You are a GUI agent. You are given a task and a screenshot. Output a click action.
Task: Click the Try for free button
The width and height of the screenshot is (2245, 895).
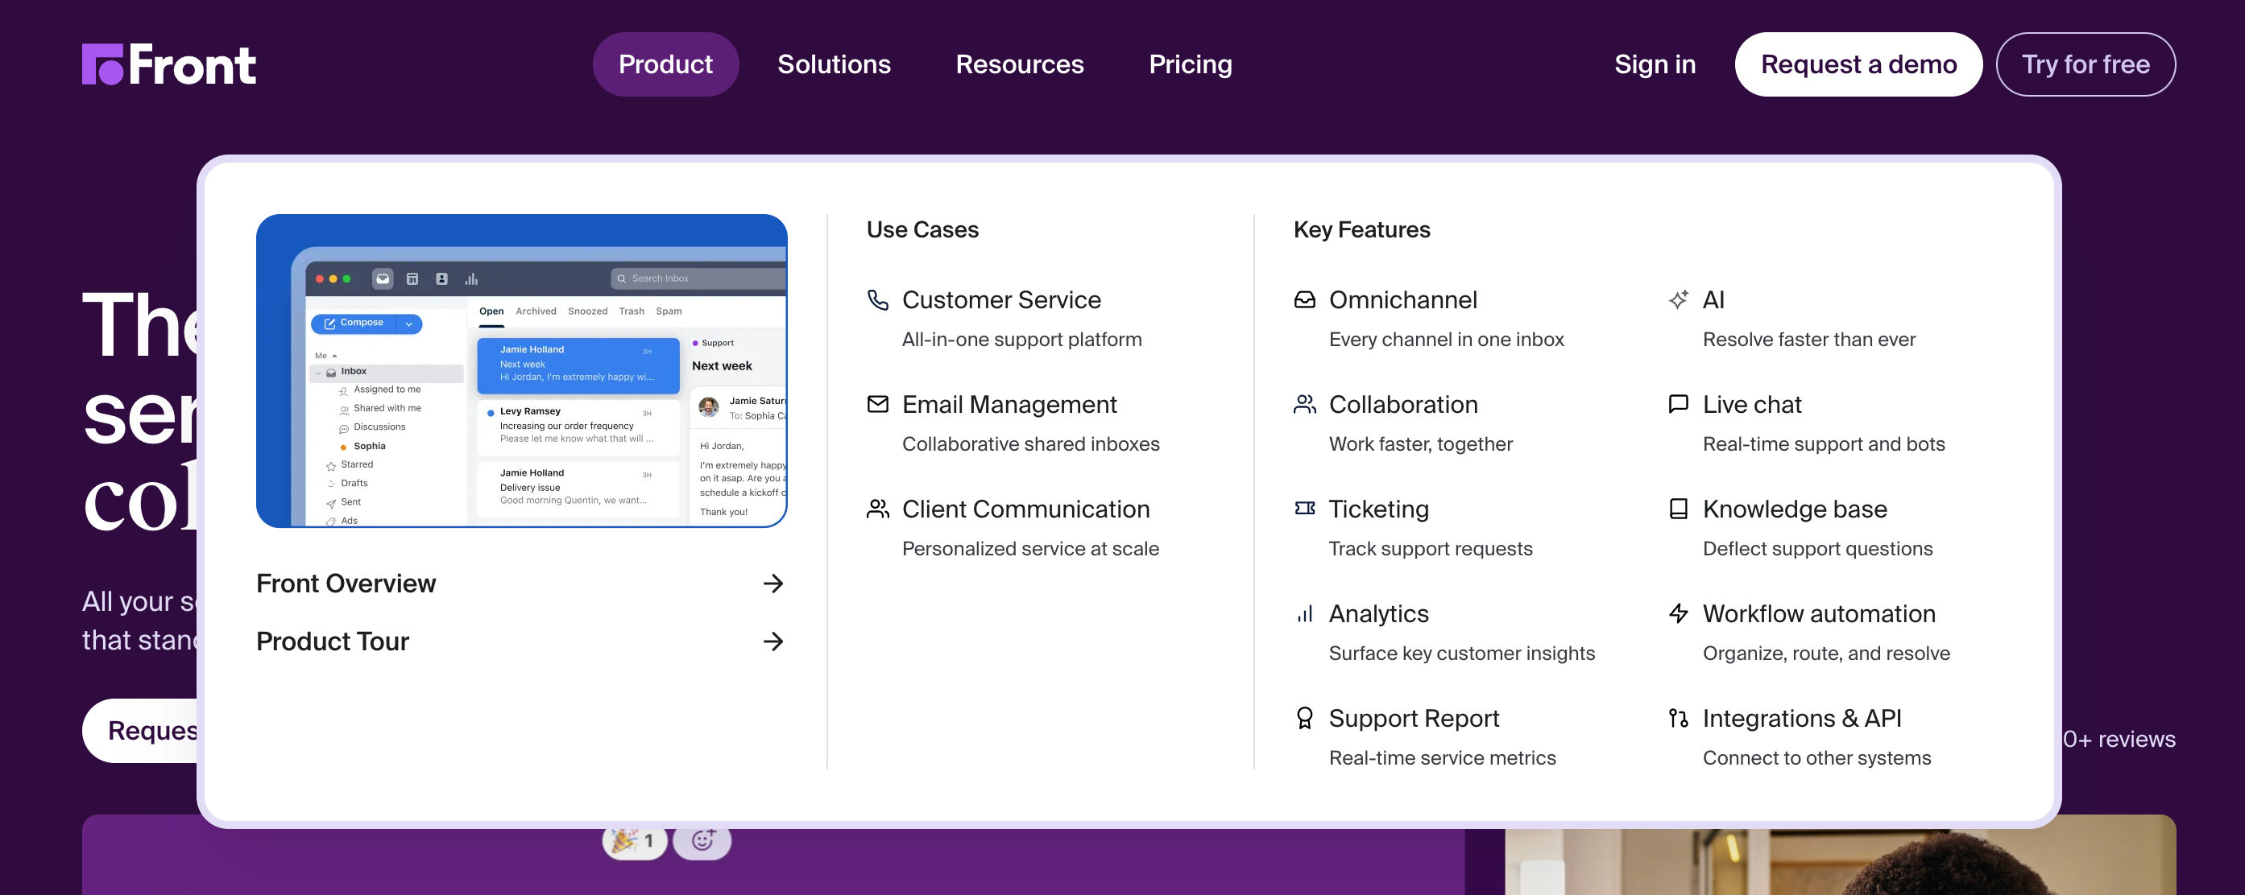2085,64
